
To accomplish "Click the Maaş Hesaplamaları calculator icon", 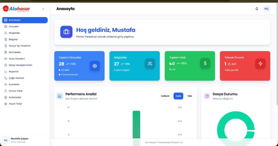I will (x=6, y=65).
